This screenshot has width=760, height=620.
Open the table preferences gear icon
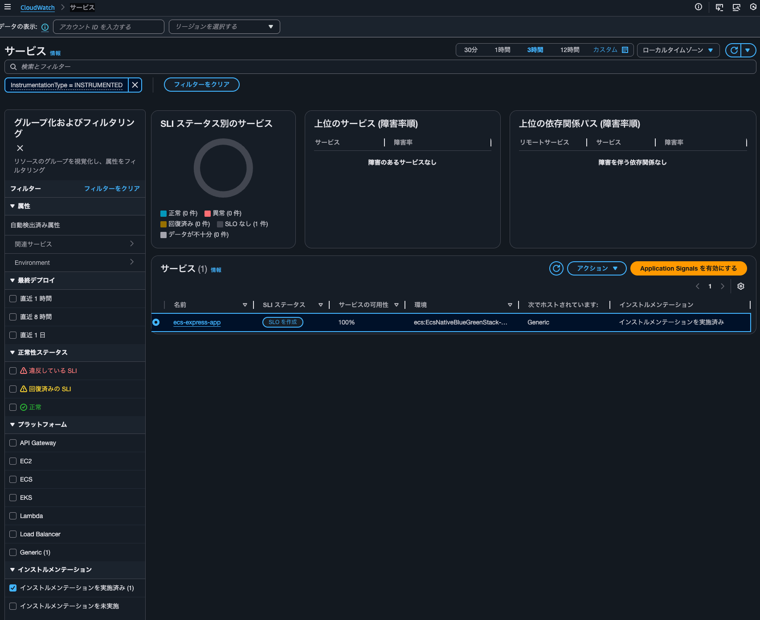(740, 286)
